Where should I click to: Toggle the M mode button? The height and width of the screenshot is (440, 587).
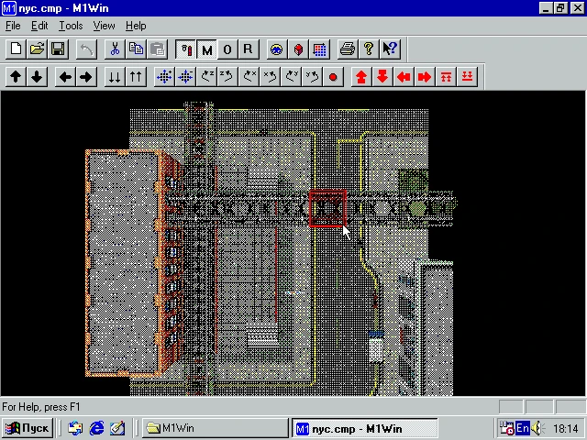206,49
